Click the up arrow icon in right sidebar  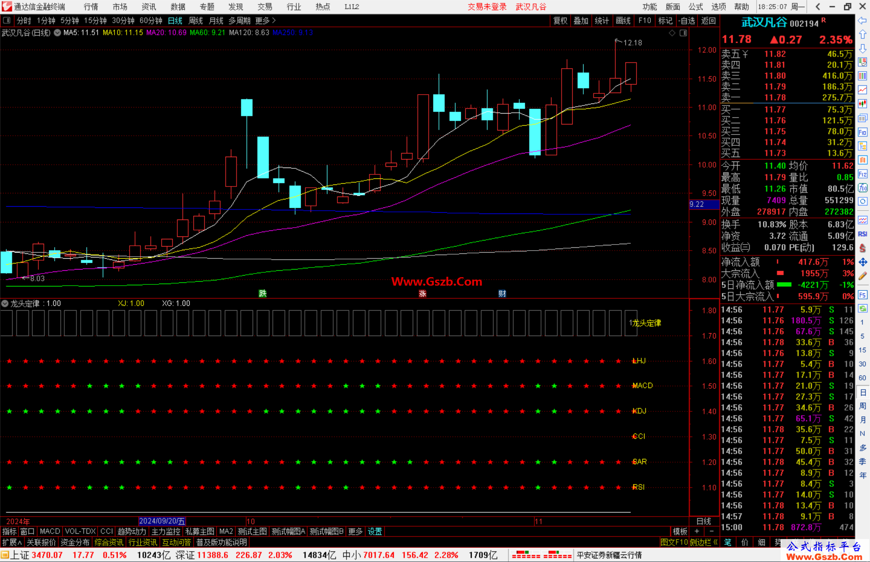pyautogui.click(x=862, y=35)
